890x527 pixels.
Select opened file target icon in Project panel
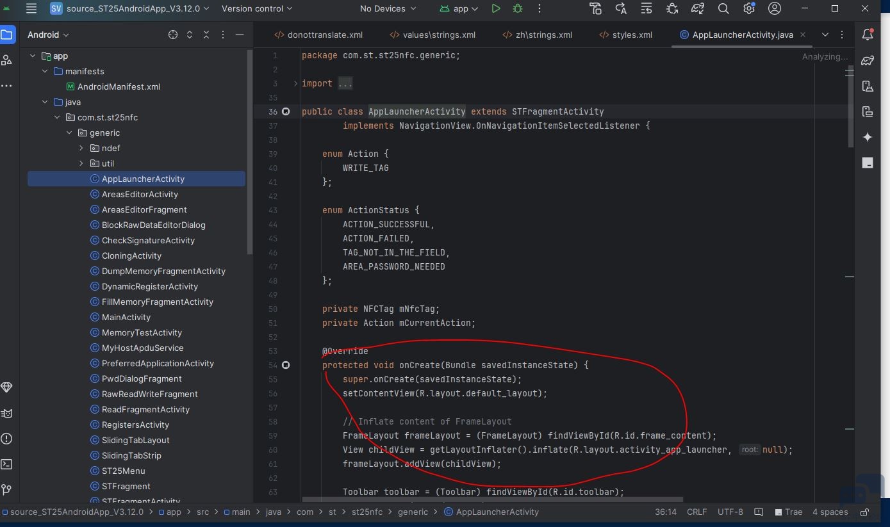click(173, 35)
